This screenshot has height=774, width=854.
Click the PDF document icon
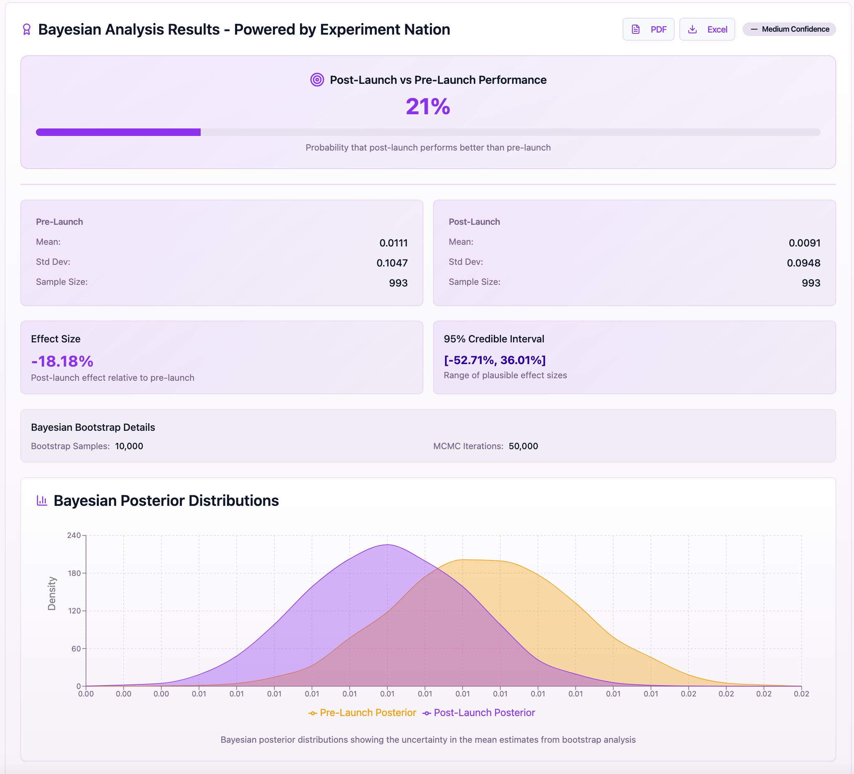click(635, 29)
